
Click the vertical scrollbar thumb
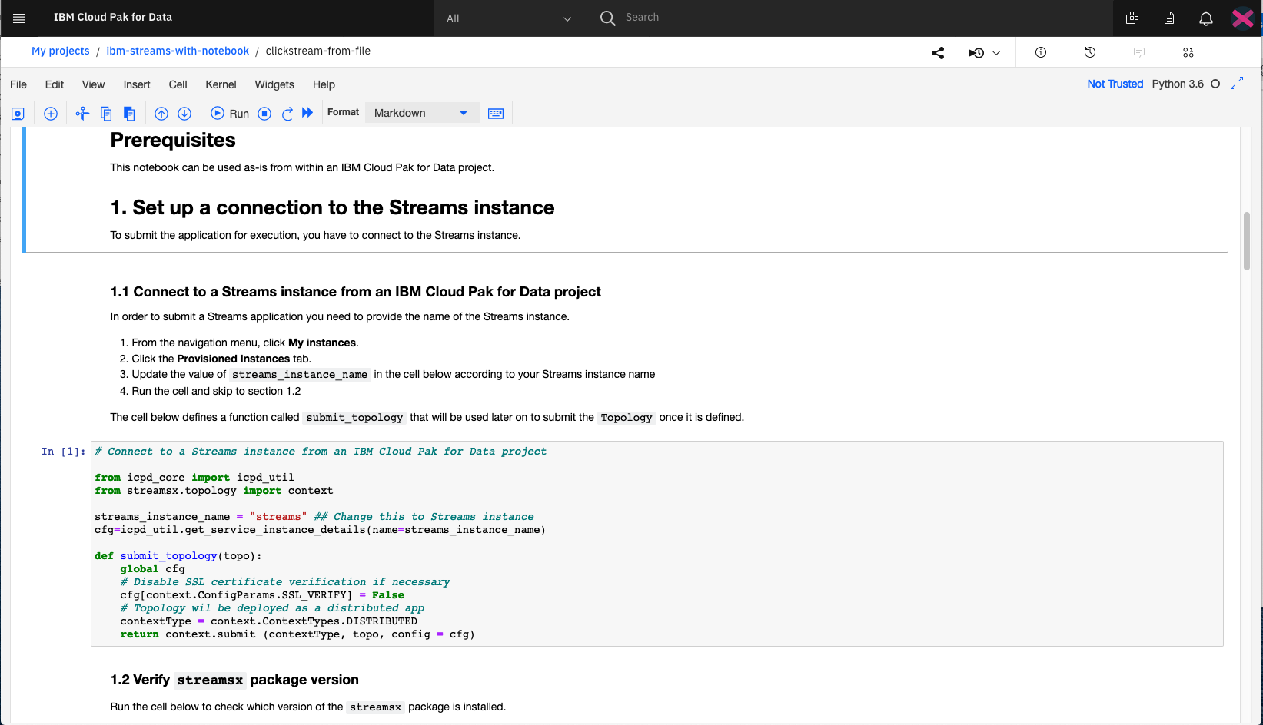[x=1247, y=240]
